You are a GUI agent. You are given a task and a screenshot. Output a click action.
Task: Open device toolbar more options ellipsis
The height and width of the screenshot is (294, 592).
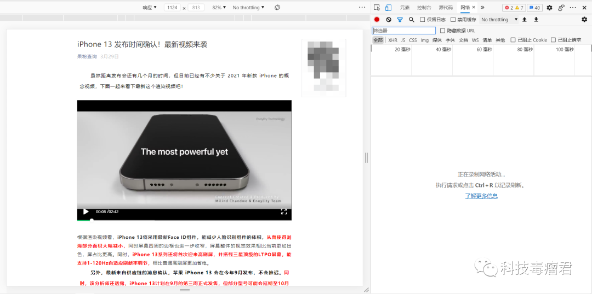coord(362,8)
